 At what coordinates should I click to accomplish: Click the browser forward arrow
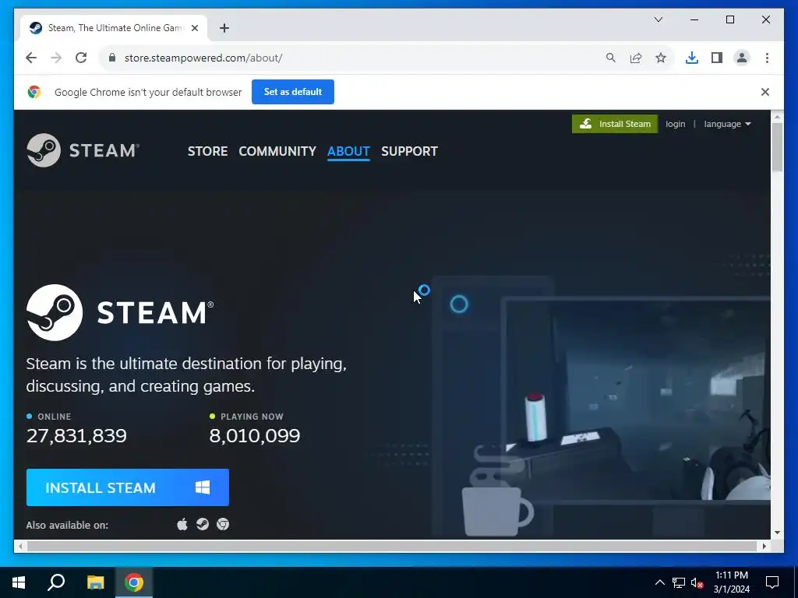click(56, 58)
